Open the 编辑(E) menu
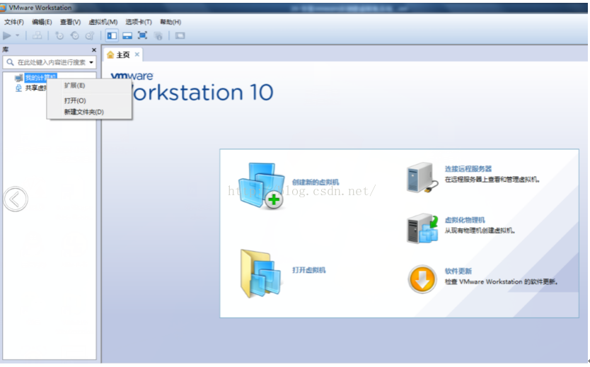The width and height of the screenshot is (590, 367). coord(42,22)
